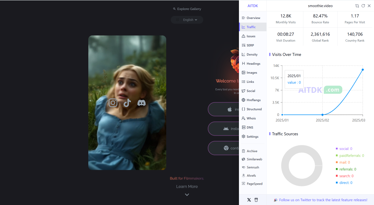Click the Ahrefs icon in sidebar
374x205 pixels.
coord(243,176)
